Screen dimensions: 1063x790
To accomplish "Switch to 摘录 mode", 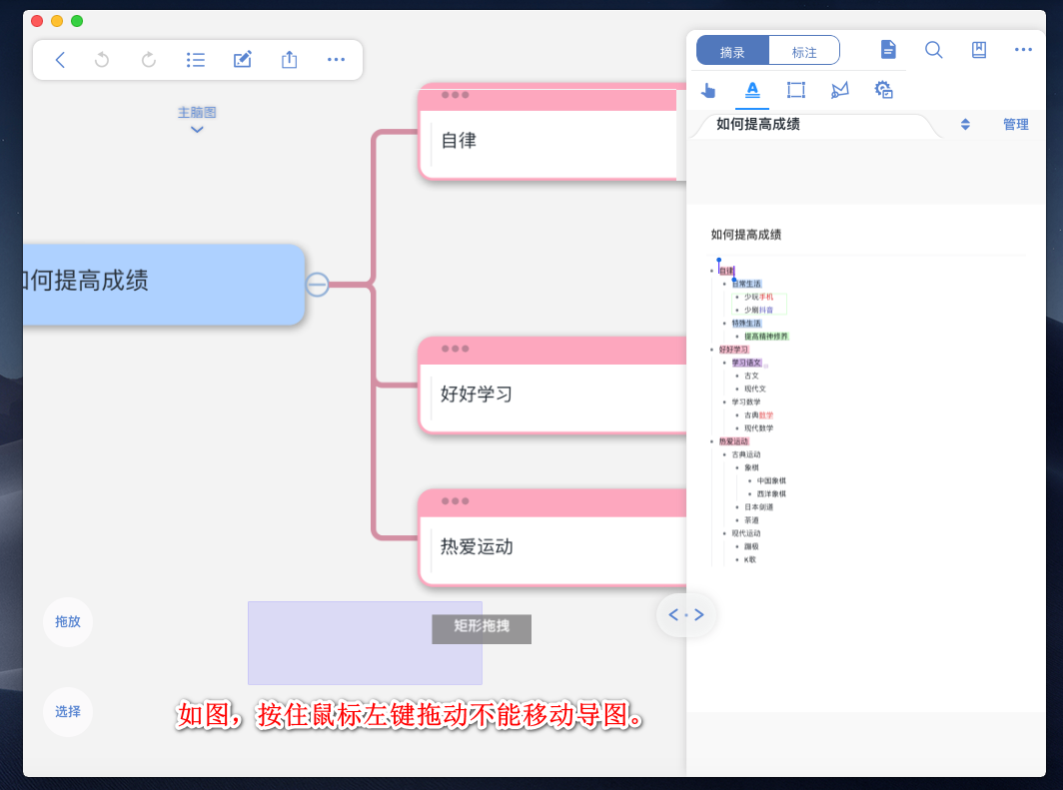I will pyautogui.click(x=732, y=51).
